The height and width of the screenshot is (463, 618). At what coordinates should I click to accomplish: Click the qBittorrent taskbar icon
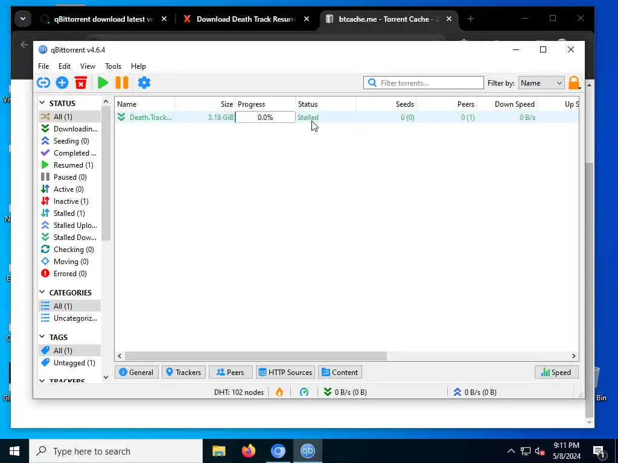307,451
